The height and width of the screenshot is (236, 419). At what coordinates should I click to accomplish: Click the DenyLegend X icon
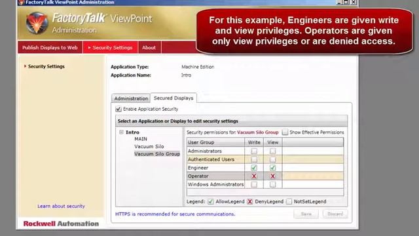(x=249, y=201)
